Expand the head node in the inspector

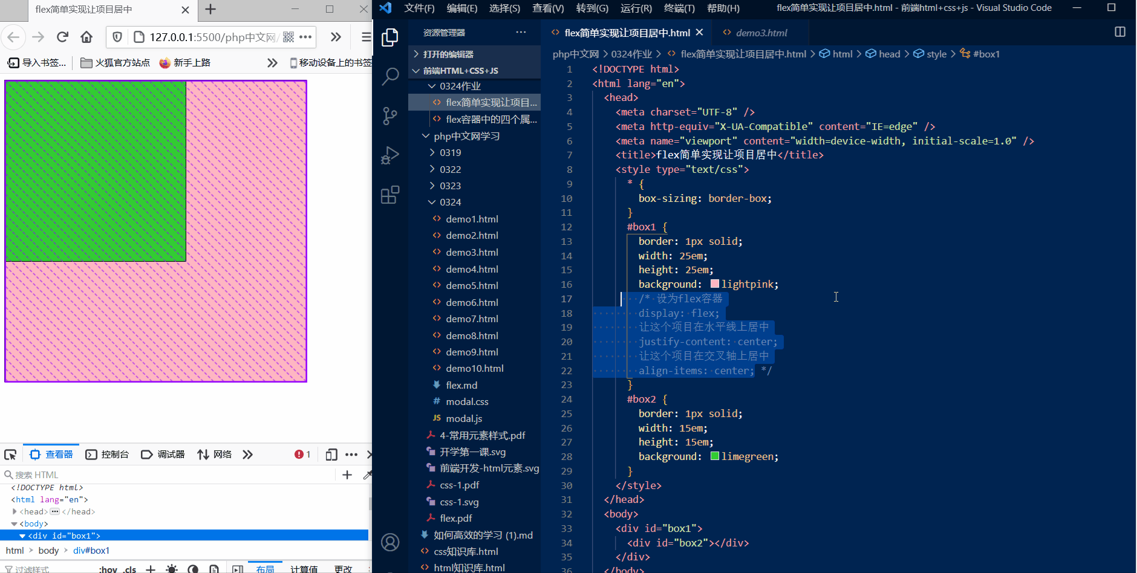coord(15,511)
